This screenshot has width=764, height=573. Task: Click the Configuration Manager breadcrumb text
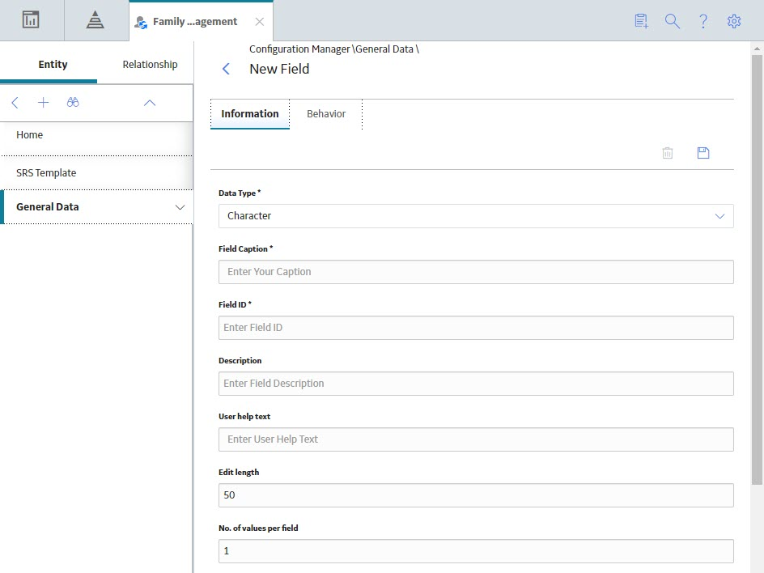pyautogui.click(x=299, y=49)
